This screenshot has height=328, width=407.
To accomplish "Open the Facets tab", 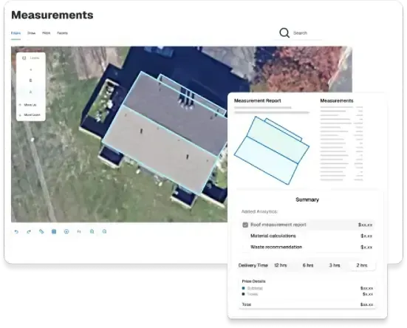I will point(62,33).
